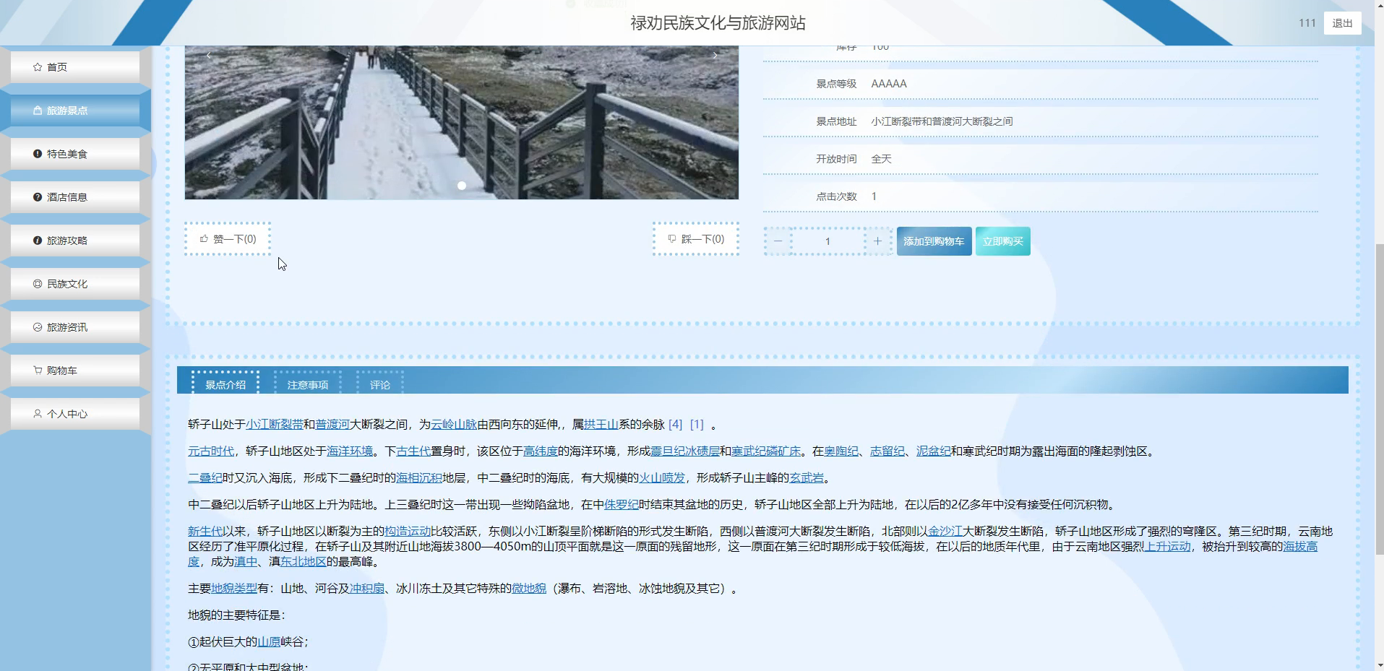Open 海洋环境 link
This screenshot has height=671, width=1384.
click(350, 451)
